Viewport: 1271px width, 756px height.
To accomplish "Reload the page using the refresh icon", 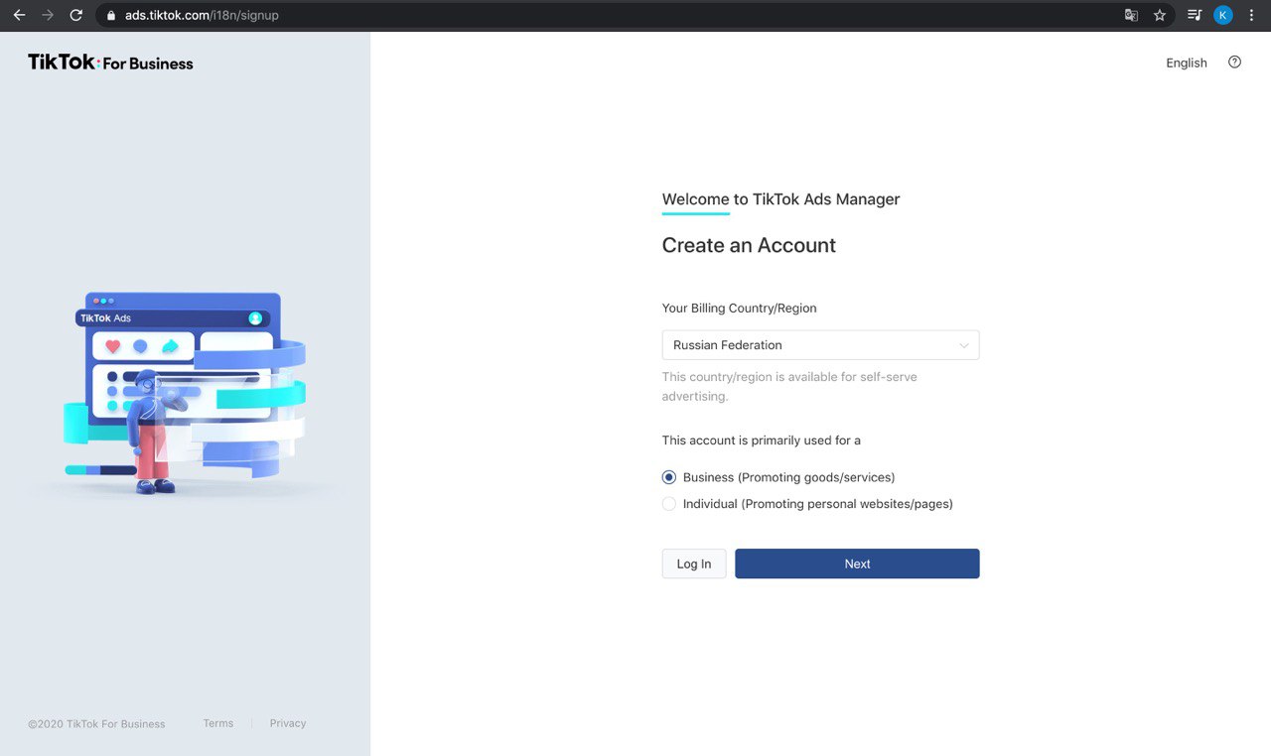I will pos(76,15).
